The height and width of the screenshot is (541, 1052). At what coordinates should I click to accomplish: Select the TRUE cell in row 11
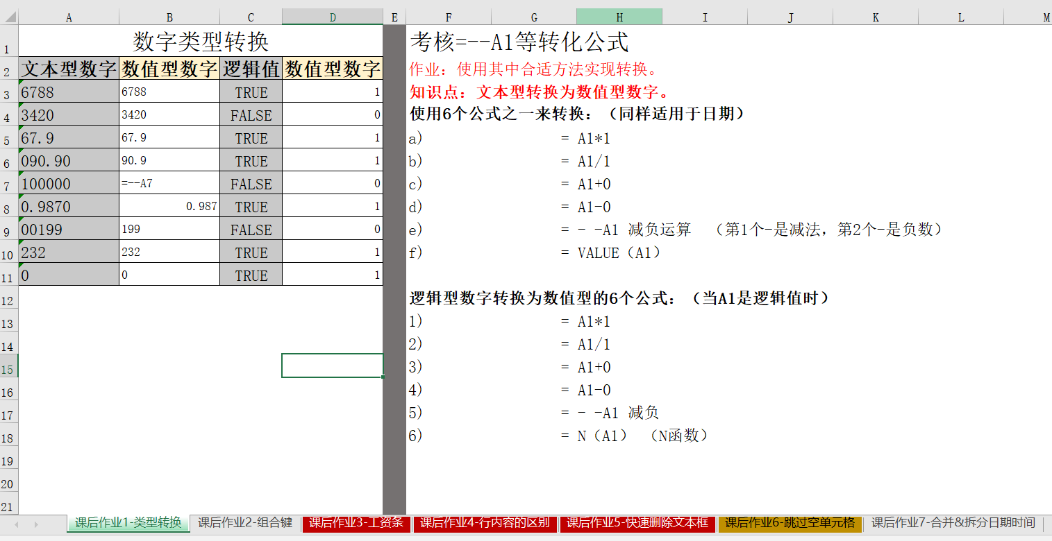[251, 275]
